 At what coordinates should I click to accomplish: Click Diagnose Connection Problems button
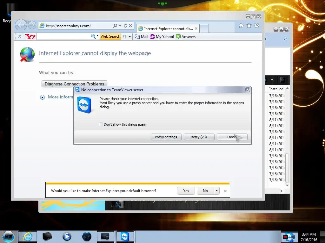coord(74,84)
